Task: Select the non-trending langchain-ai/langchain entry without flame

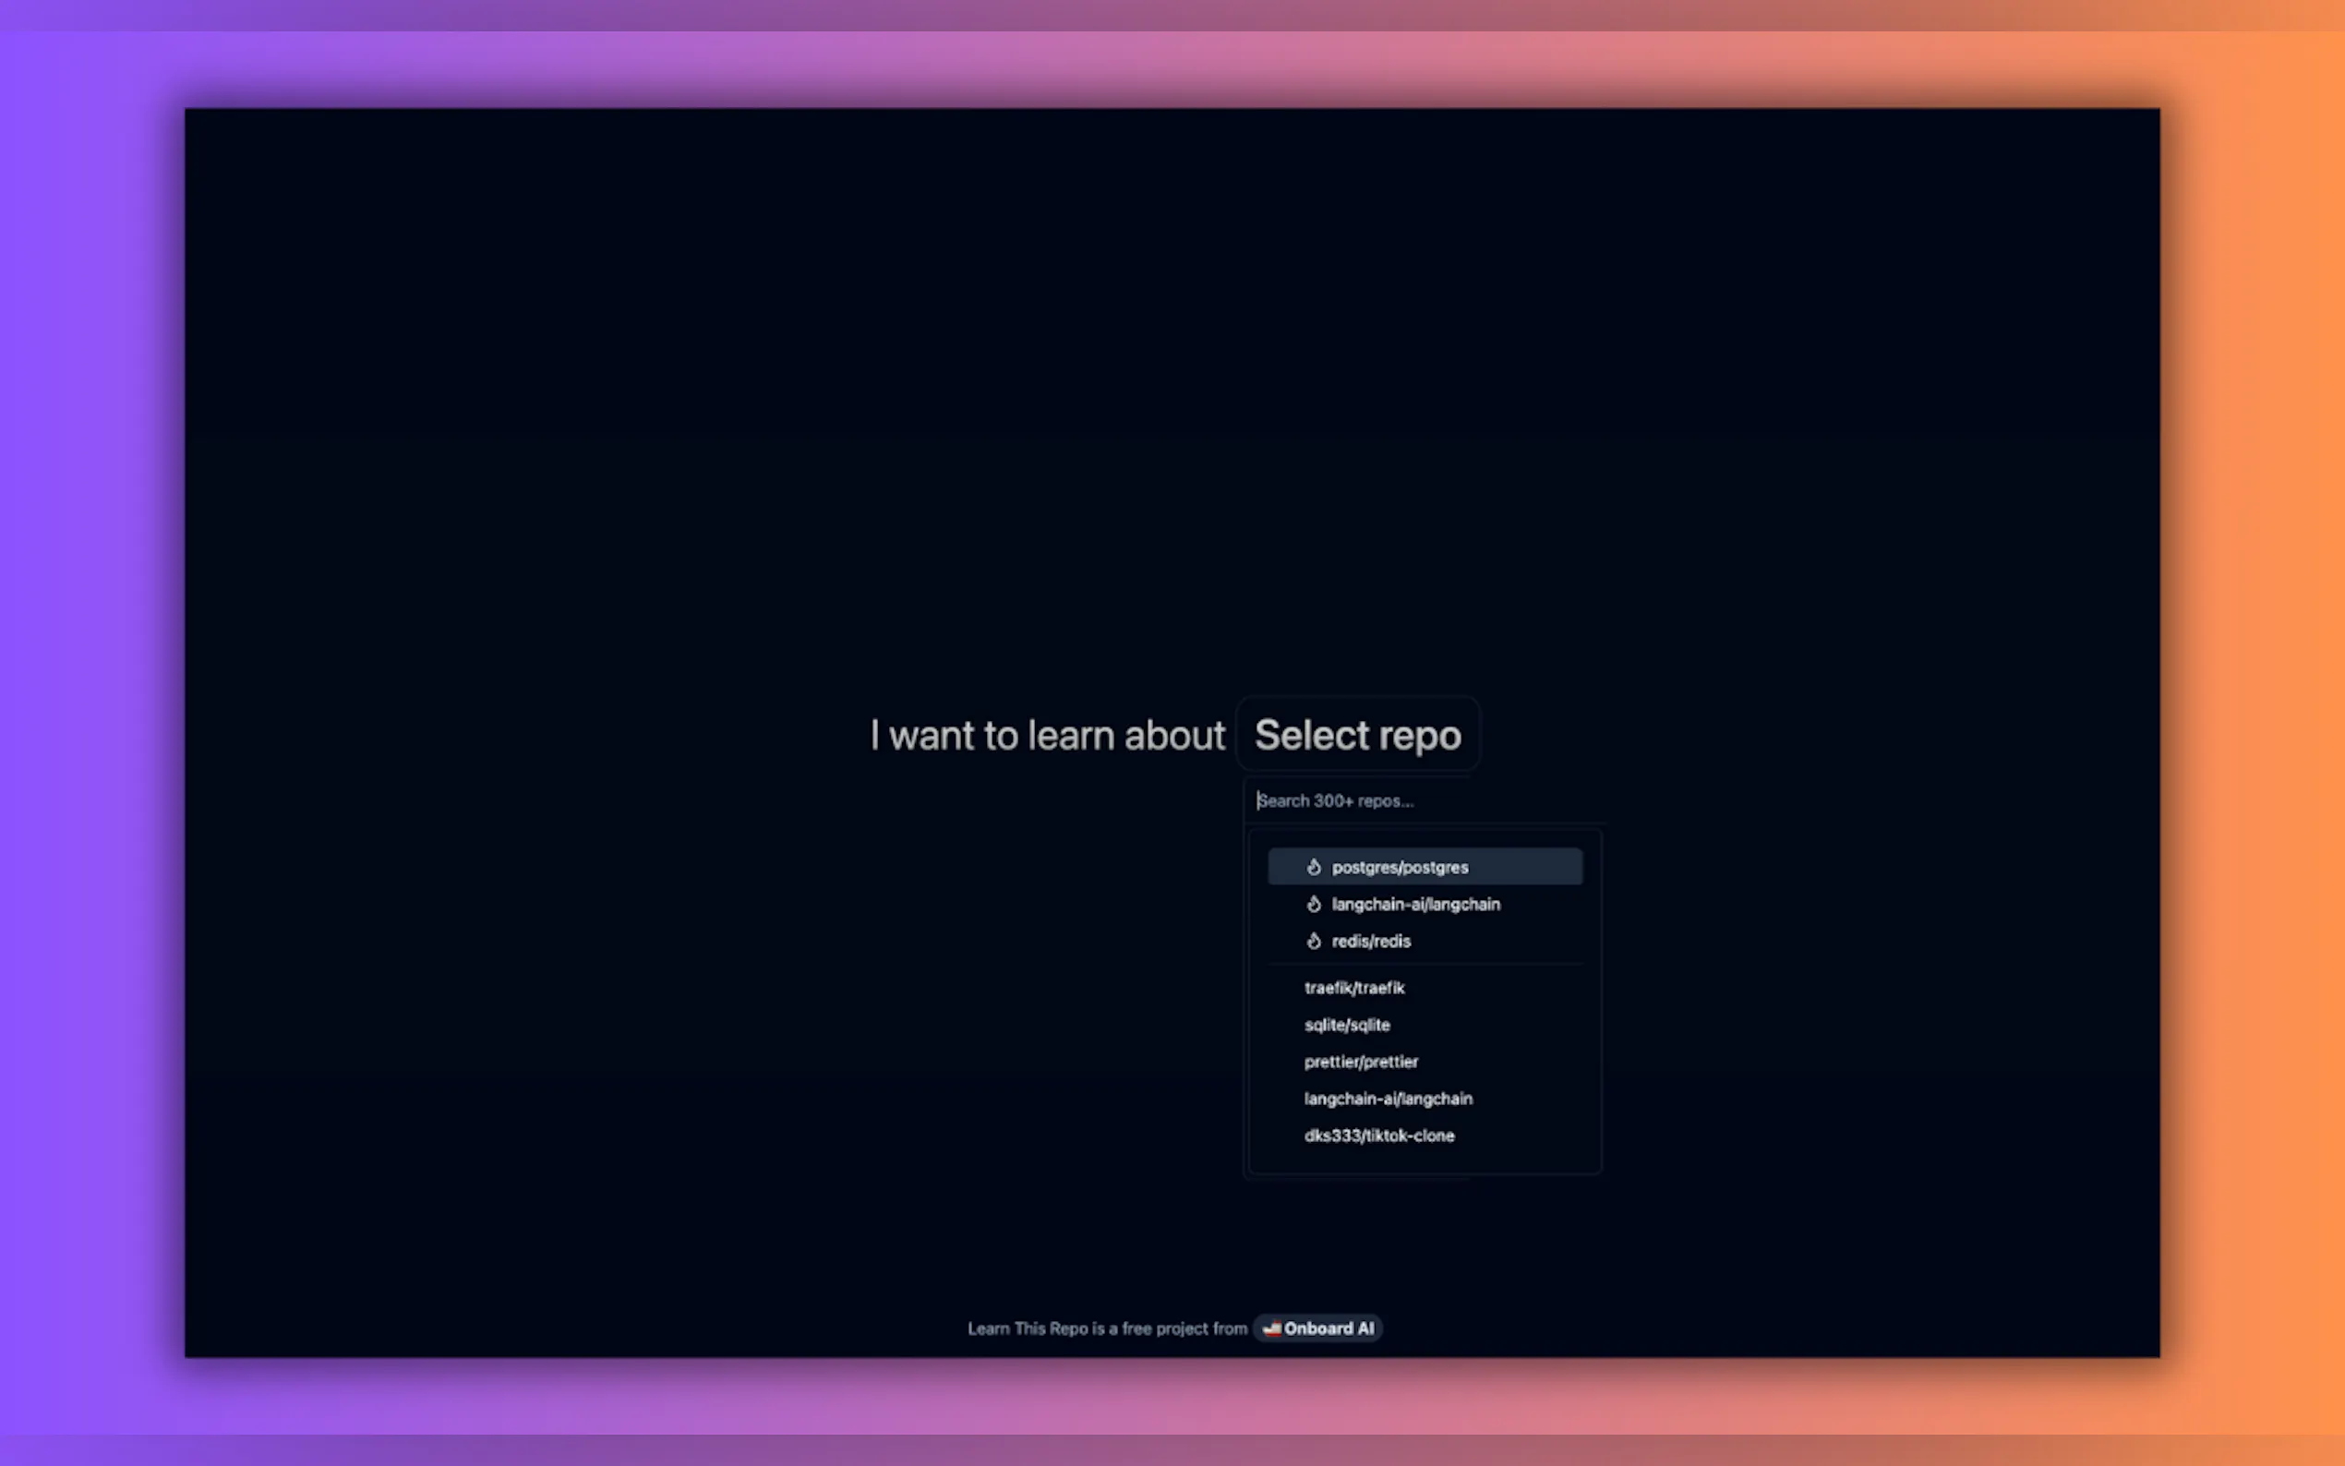Action: coord(1389,1099)
